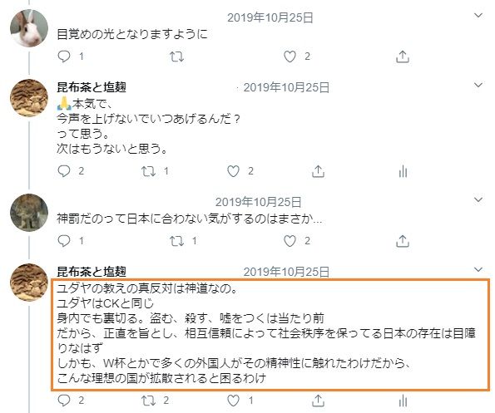Share the 目覚めの光となりますように tweet
Screen dimensions: 495x413
403,57
